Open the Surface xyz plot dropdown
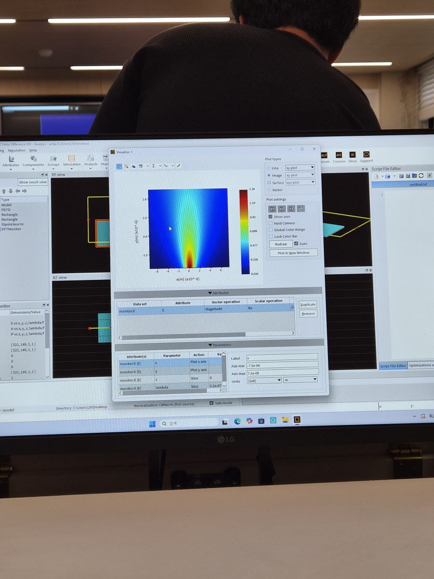 (300, 182)
